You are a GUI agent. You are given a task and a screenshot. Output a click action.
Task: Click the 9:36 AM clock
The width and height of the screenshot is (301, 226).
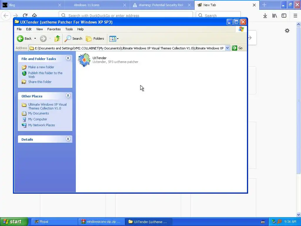pos(290,222)
